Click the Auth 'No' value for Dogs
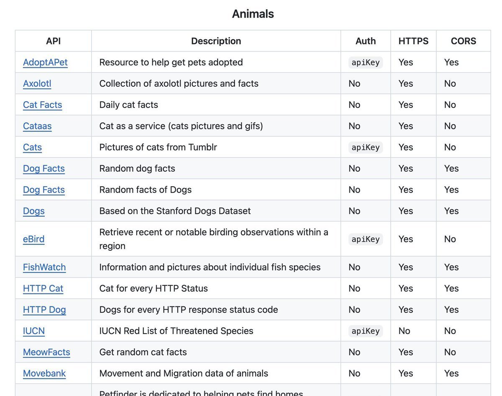 click(x=354, y=211)
